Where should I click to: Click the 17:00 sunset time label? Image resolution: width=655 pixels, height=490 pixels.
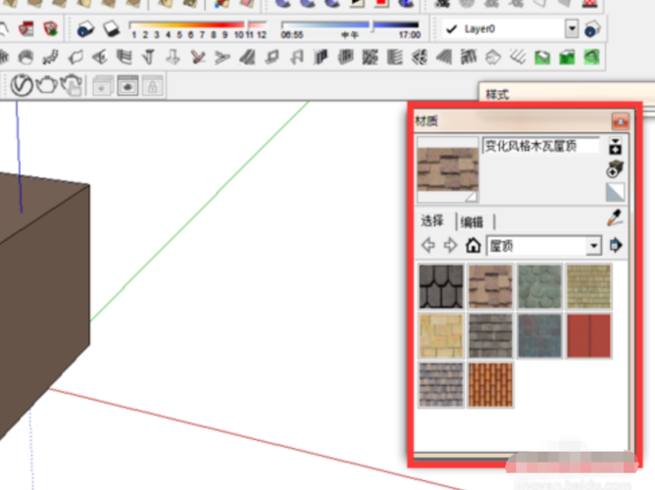[x=410, y=35]
